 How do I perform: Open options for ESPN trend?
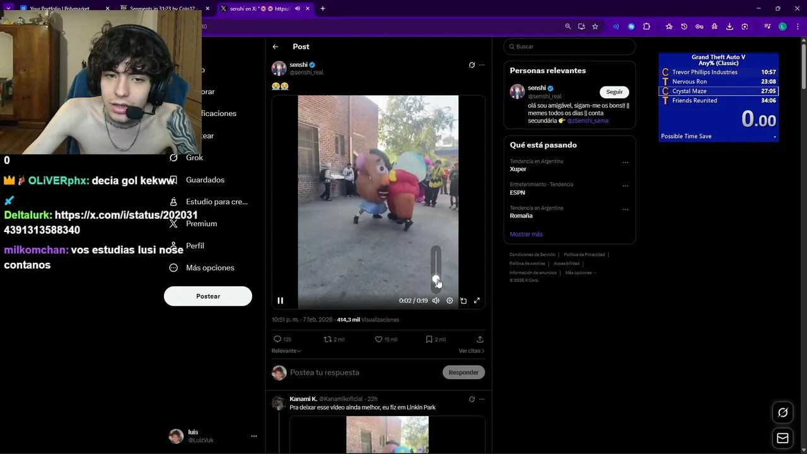tap(625, 185)
